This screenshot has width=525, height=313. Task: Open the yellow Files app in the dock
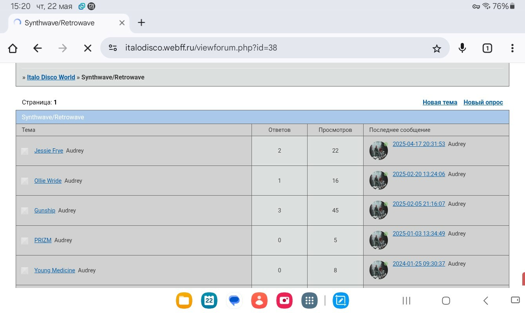pyautogui.click(x=184, y=300)
